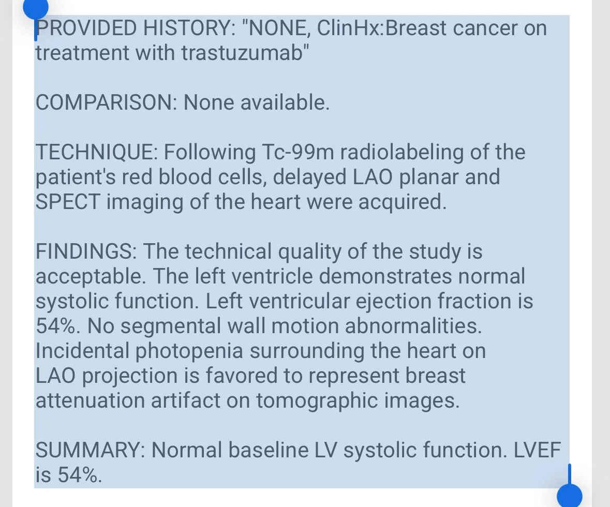Tap the word "photopenia" in findings
The image size is (610, 507).
click(x=189, y=351)
